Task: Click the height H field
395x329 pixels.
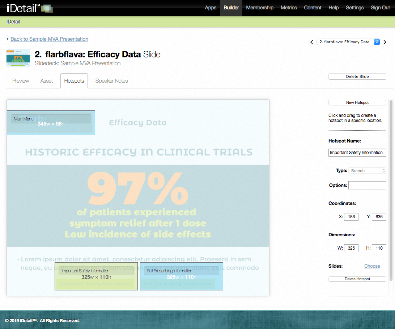Action: [379, 248]
